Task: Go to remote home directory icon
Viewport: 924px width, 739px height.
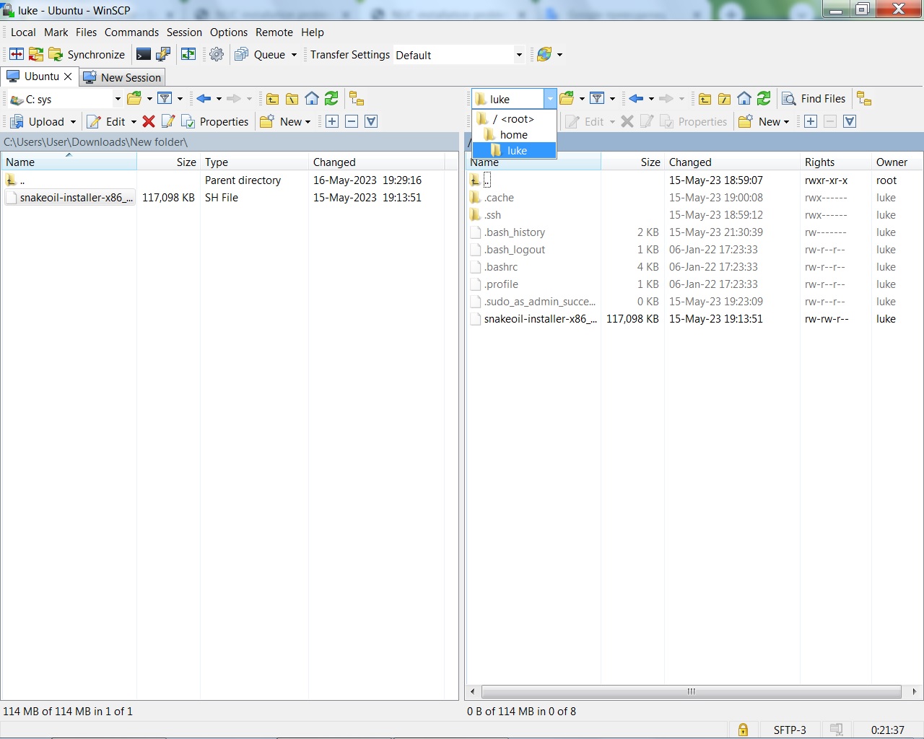Action: click(744, 98)
